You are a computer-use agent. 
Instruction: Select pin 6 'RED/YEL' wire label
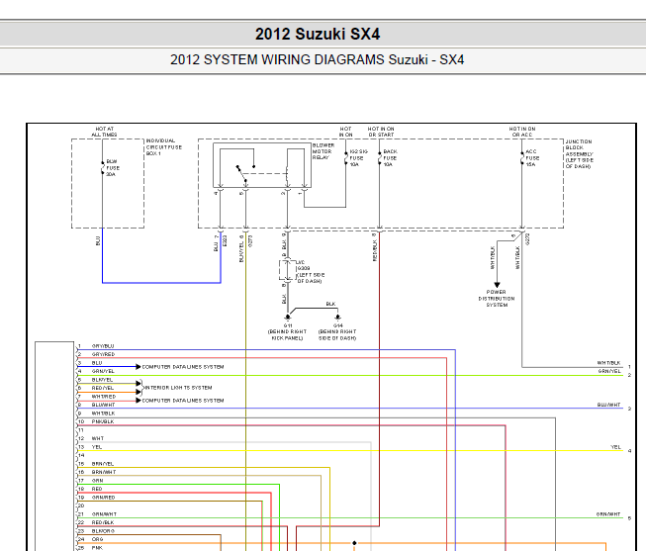coord(103,388)
